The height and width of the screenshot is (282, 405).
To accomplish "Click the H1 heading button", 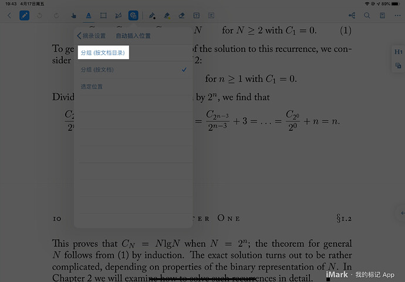I will [x=399, y=52].
